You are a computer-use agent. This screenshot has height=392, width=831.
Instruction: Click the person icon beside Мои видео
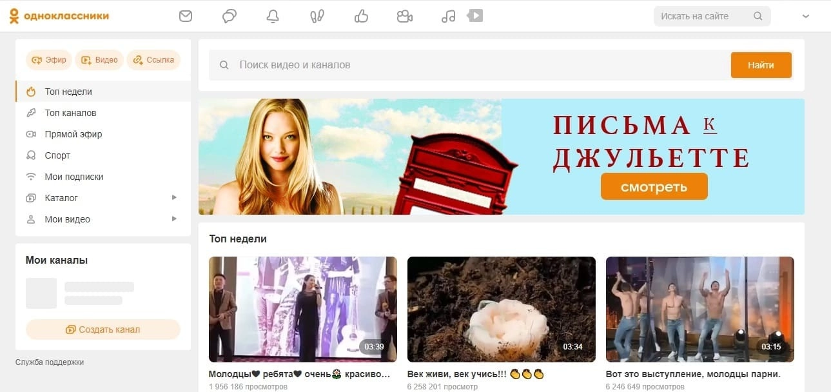tap(30, 219)
